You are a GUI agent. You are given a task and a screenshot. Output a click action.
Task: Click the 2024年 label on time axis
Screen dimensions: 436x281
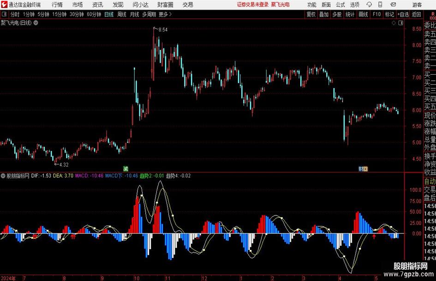tap(8, 278)
